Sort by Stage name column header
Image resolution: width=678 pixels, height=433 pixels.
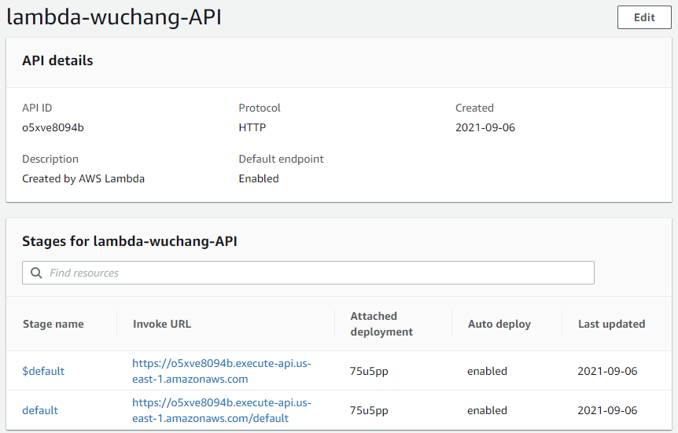point(53,324)
